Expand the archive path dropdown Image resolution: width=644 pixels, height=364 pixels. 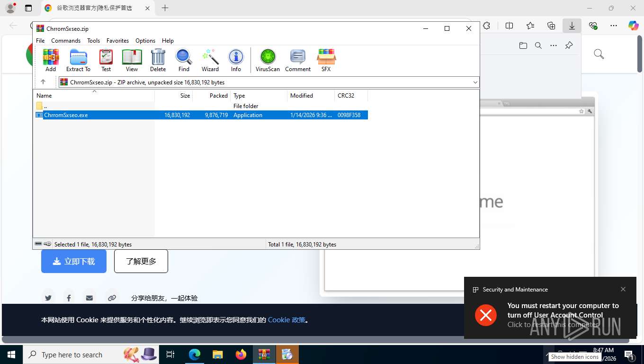tap(475, 82)
